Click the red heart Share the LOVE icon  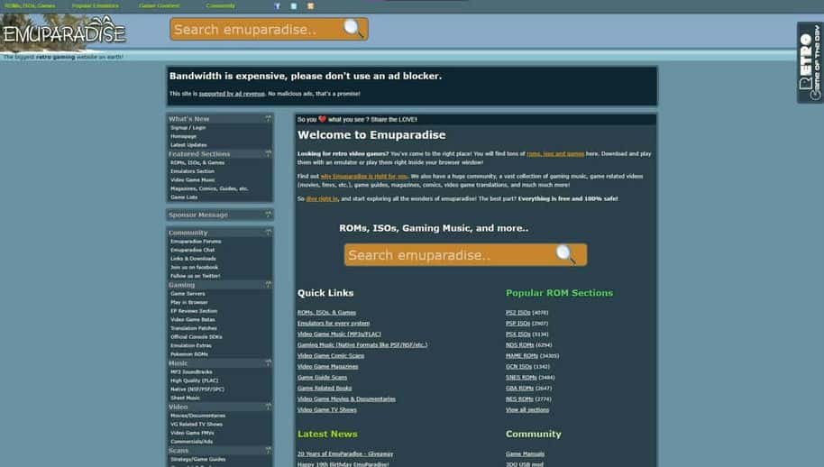coord(322,119)
